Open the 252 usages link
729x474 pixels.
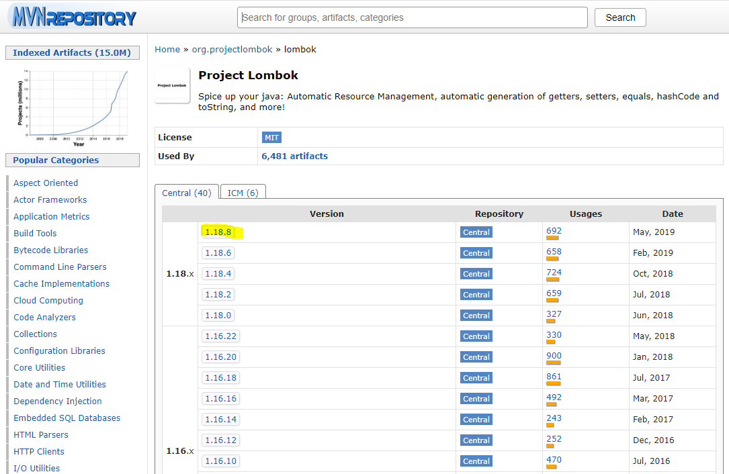pos(554,439)
